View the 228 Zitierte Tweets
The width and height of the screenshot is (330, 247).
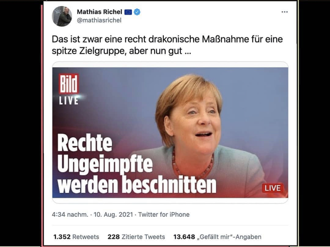(x=136, y=237)
